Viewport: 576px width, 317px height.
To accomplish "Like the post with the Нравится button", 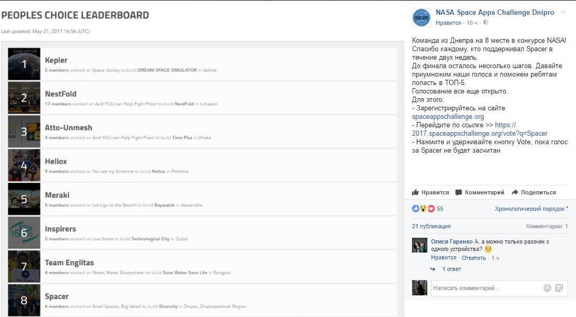I will point(431,192).
